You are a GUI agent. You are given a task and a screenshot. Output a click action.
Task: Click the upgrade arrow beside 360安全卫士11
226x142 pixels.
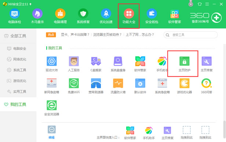[x=30, y=4]
